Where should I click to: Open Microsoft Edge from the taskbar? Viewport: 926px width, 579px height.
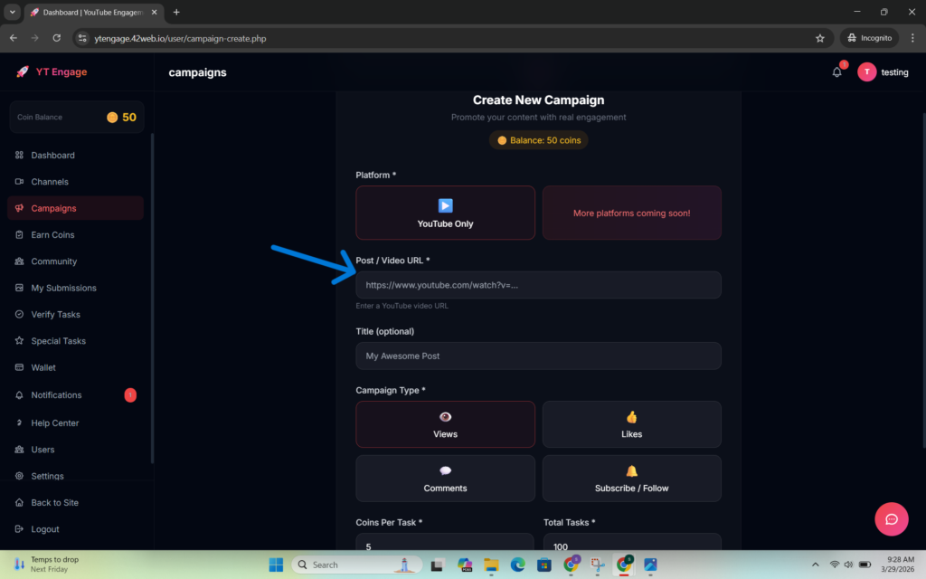(518, 565)
